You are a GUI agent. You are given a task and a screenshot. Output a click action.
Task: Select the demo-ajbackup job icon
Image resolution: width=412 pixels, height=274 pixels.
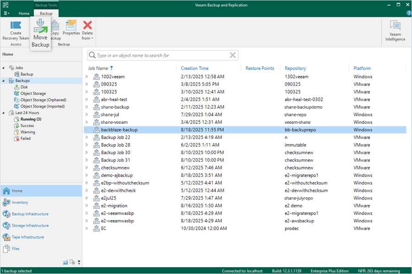pyautogui.click(x=97, y=175)
